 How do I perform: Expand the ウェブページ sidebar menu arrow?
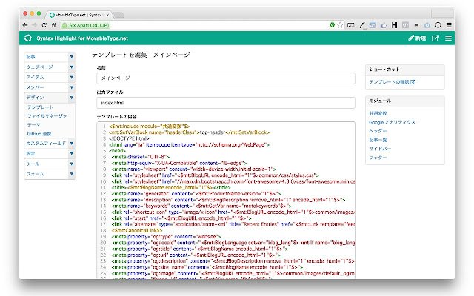[71, 67]
